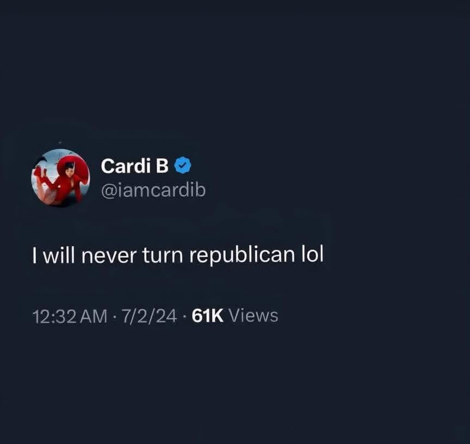
Task: Visit the @iamcardib handle
Action: click(x=153, y=190)
